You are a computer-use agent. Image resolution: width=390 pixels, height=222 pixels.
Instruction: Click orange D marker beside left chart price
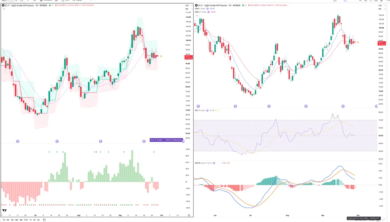pyautogui.click(x=161, y=56)
